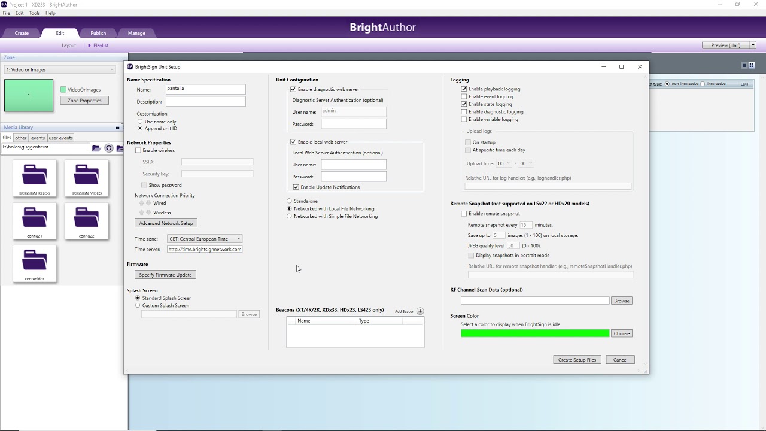
Task: Click Zone Properties button
Action: coord(84,101)
